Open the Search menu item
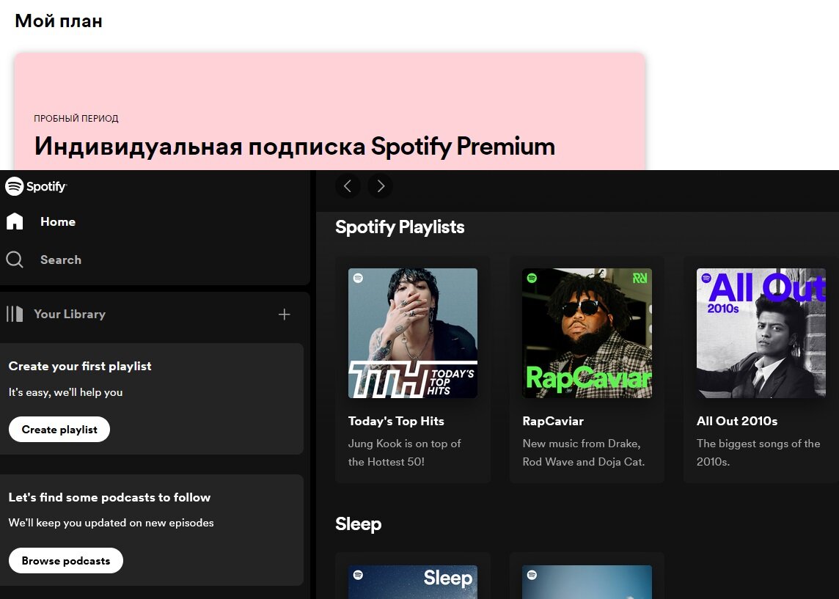Viewport: 839px width, 599px height. point(61,260)
